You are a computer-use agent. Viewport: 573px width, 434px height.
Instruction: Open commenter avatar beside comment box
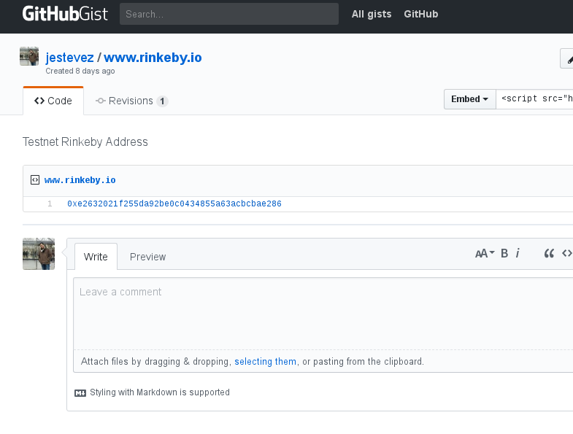click(x=39, y=254)
